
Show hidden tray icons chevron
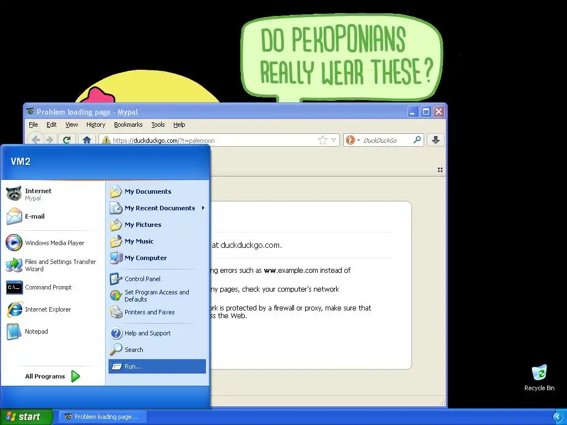(x=558, y=417)
